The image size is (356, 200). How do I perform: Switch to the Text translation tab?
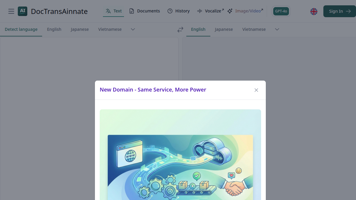(x=114, y=11)
